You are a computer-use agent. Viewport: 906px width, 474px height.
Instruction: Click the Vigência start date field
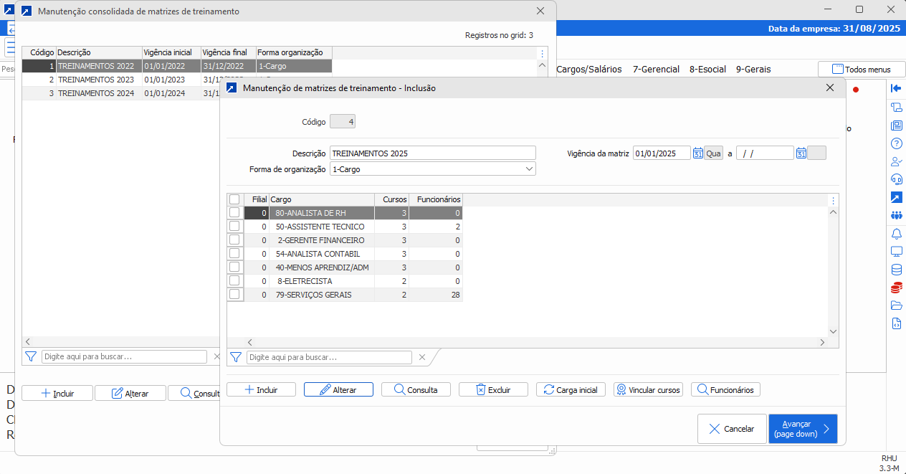coord(662,153)
